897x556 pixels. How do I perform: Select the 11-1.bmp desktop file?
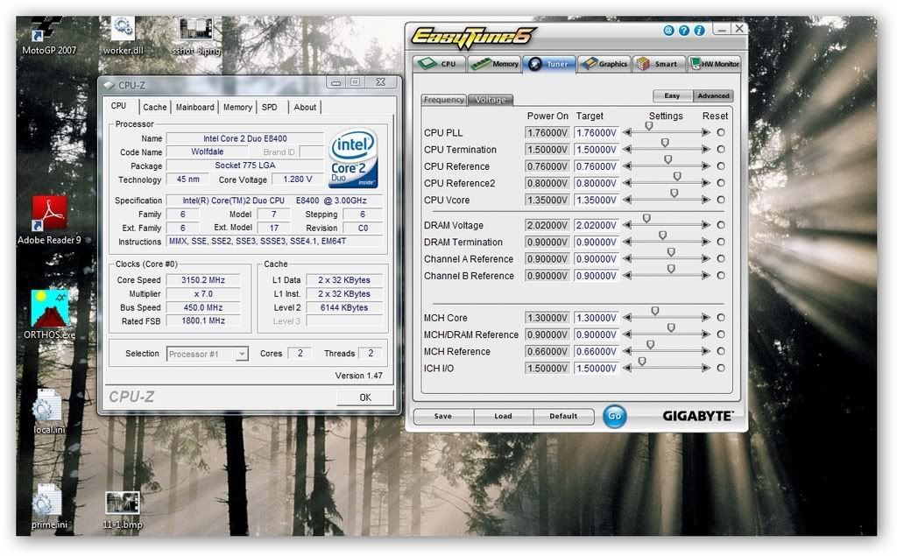[123, 509]
